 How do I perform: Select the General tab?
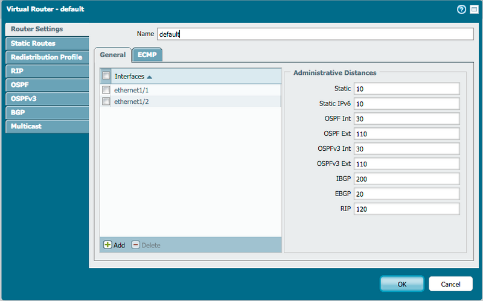[x=112, y=54]
